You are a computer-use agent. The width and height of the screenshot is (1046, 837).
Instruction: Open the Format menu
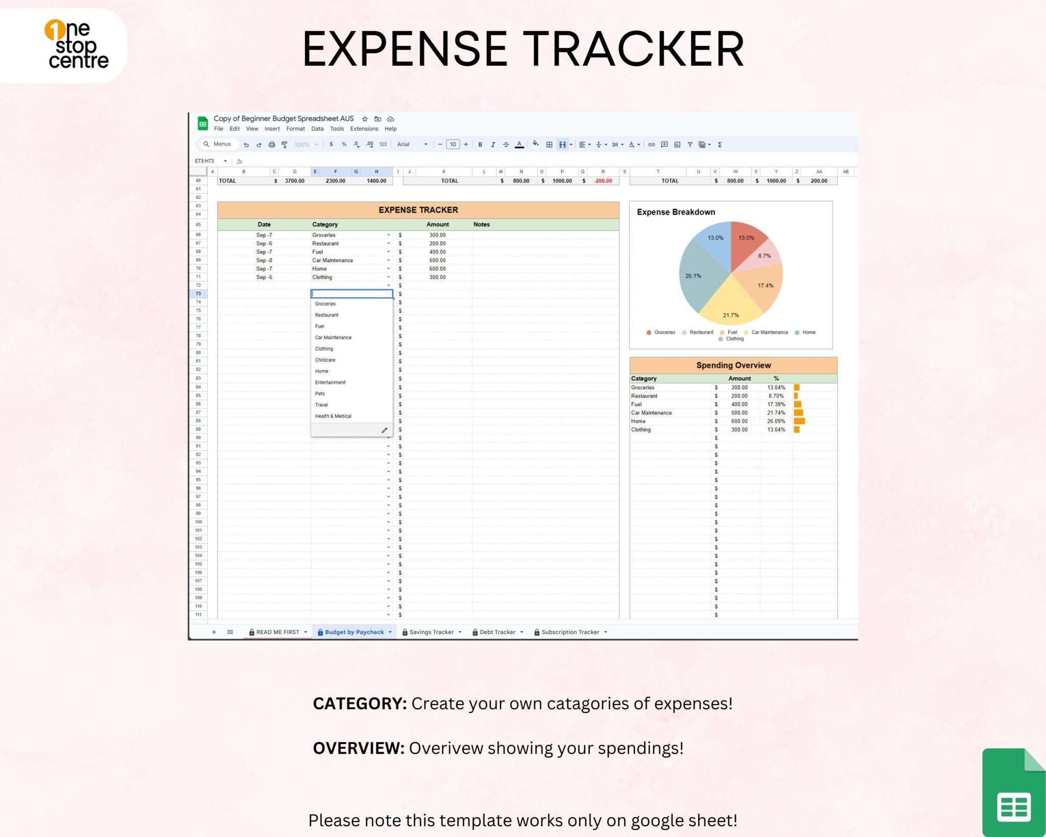tap(295, 129)
